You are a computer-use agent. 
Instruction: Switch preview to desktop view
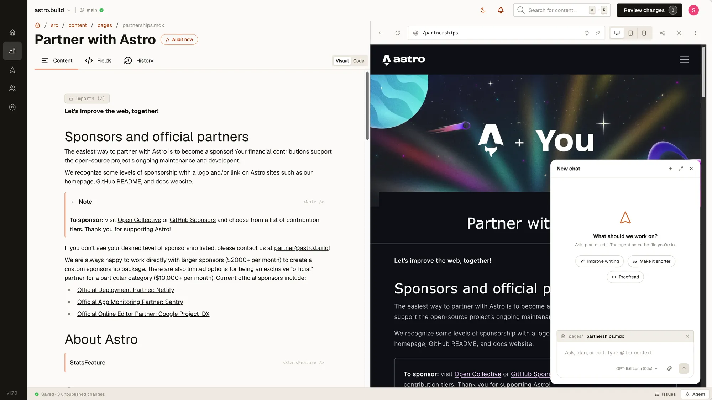617,33
